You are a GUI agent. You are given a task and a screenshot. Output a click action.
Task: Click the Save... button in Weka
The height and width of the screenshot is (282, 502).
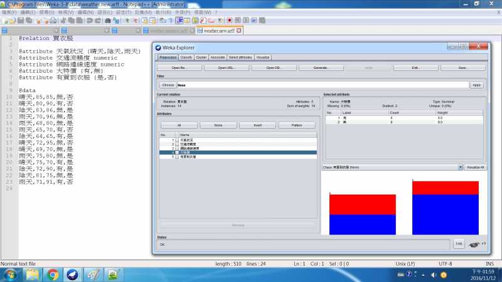463,68
